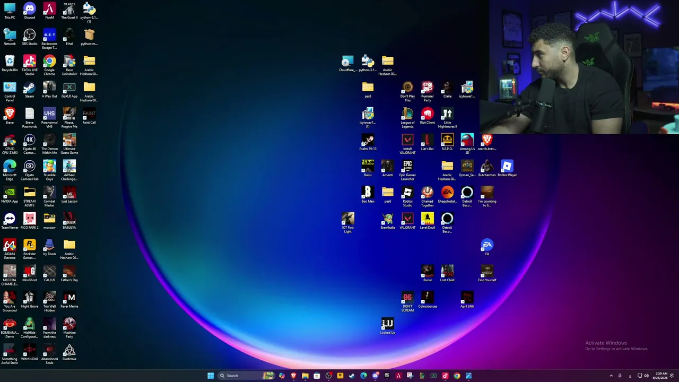This screenshot has width=679, height=382.
Task: Launch the Brawlhalla shortcut
Action: (387, 221)
